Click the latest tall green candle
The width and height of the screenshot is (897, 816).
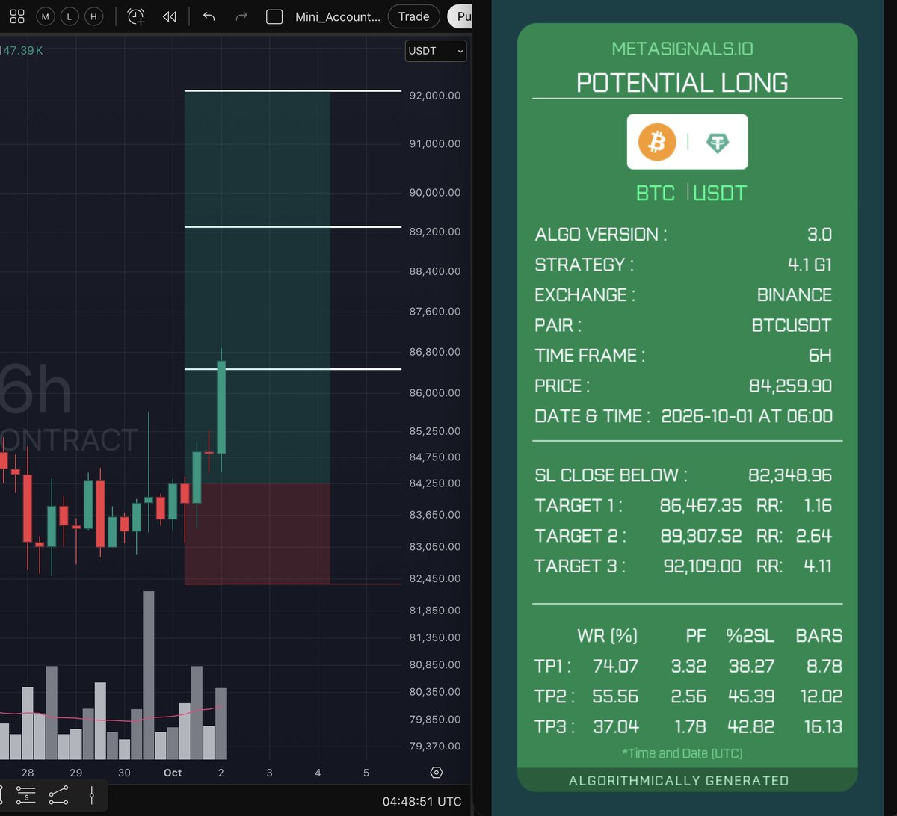(221, 407)
